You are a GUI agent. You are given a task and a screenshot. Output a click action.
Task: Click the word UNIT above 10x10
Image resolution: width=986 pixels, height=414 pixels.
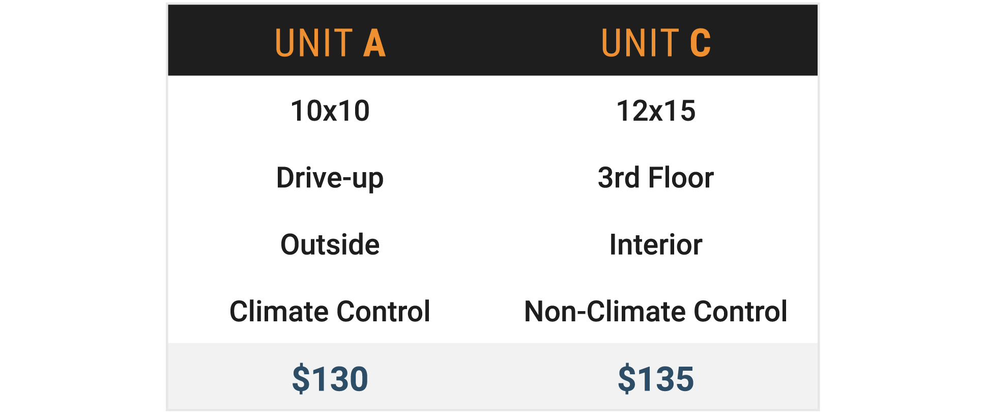point(314,43)
